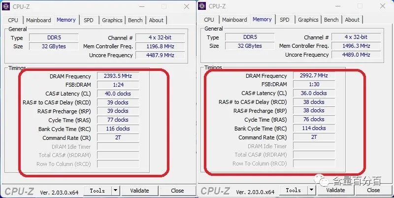Click CAS# Latency value 36.0 clocks
This screenshot has height=198, width=394.
point(314,93)
